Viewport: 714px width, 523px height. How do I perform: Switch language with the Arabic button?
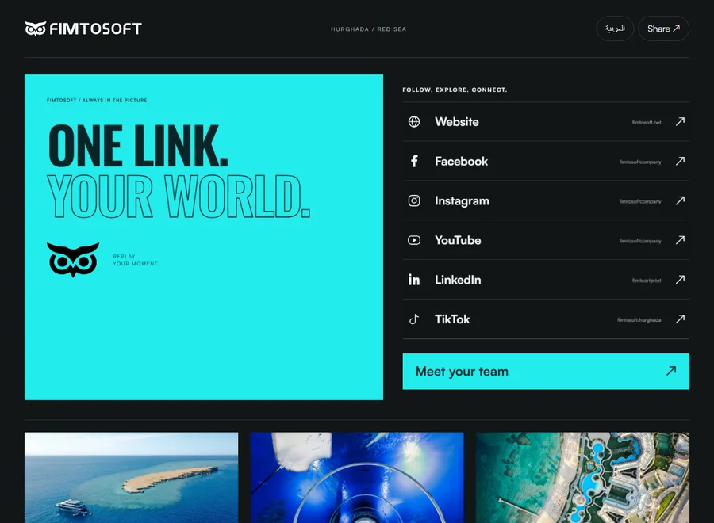point(615,29)
